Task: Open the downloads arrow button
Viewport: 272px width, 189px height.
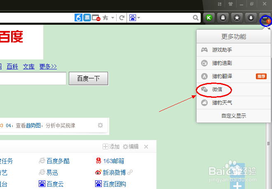Action: click(x=251, y=18)
